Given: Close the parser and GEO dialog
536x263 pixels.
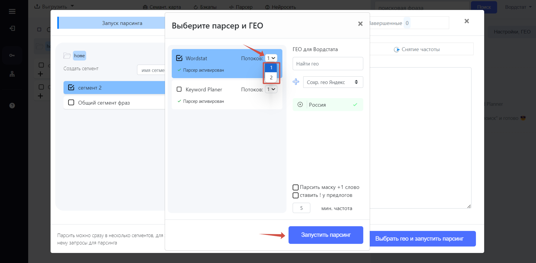Looking at the screenshot, I should [360, 24].
